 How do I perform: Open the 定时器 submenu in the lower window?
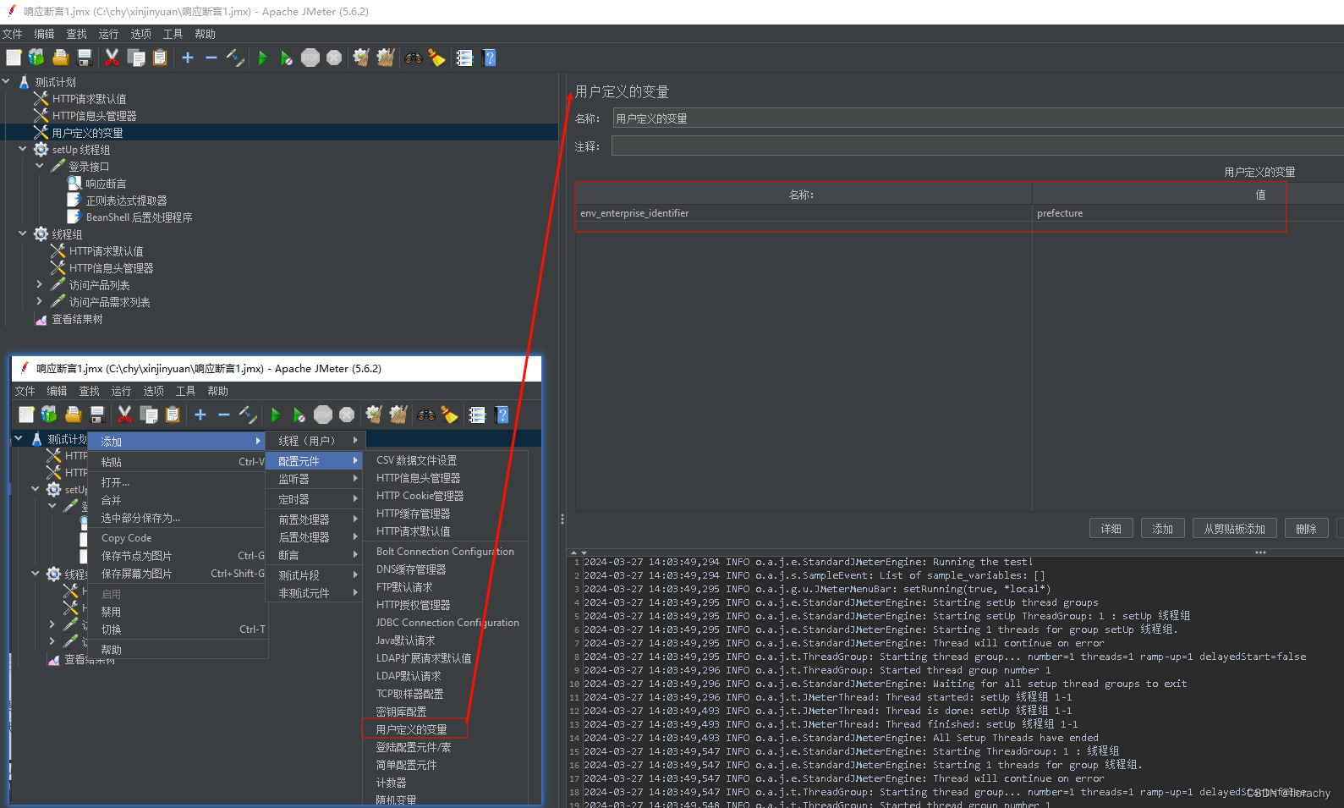315,500
